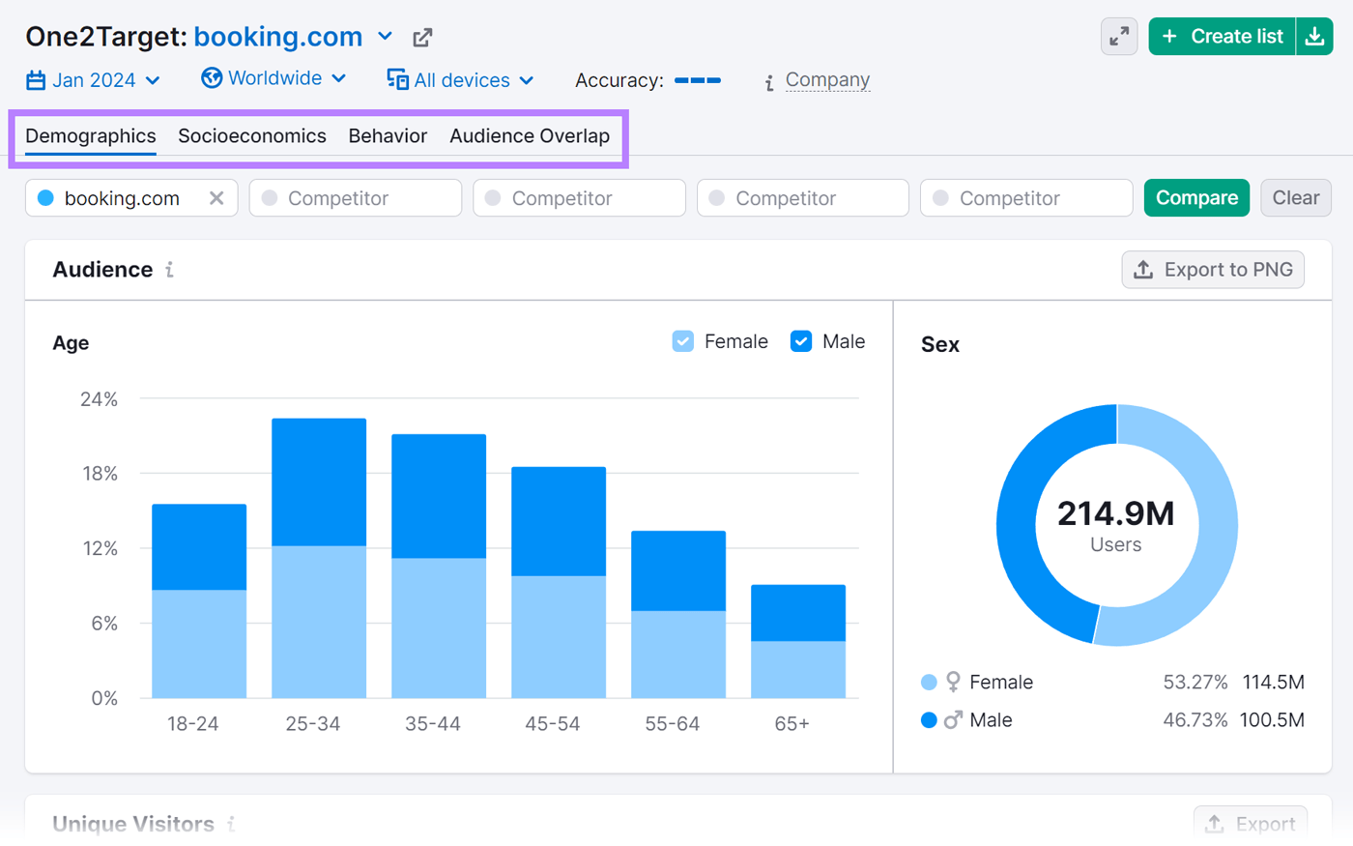Click the info icon beside Company
The height and width of the screenshot is (846, 1353).
769,82
